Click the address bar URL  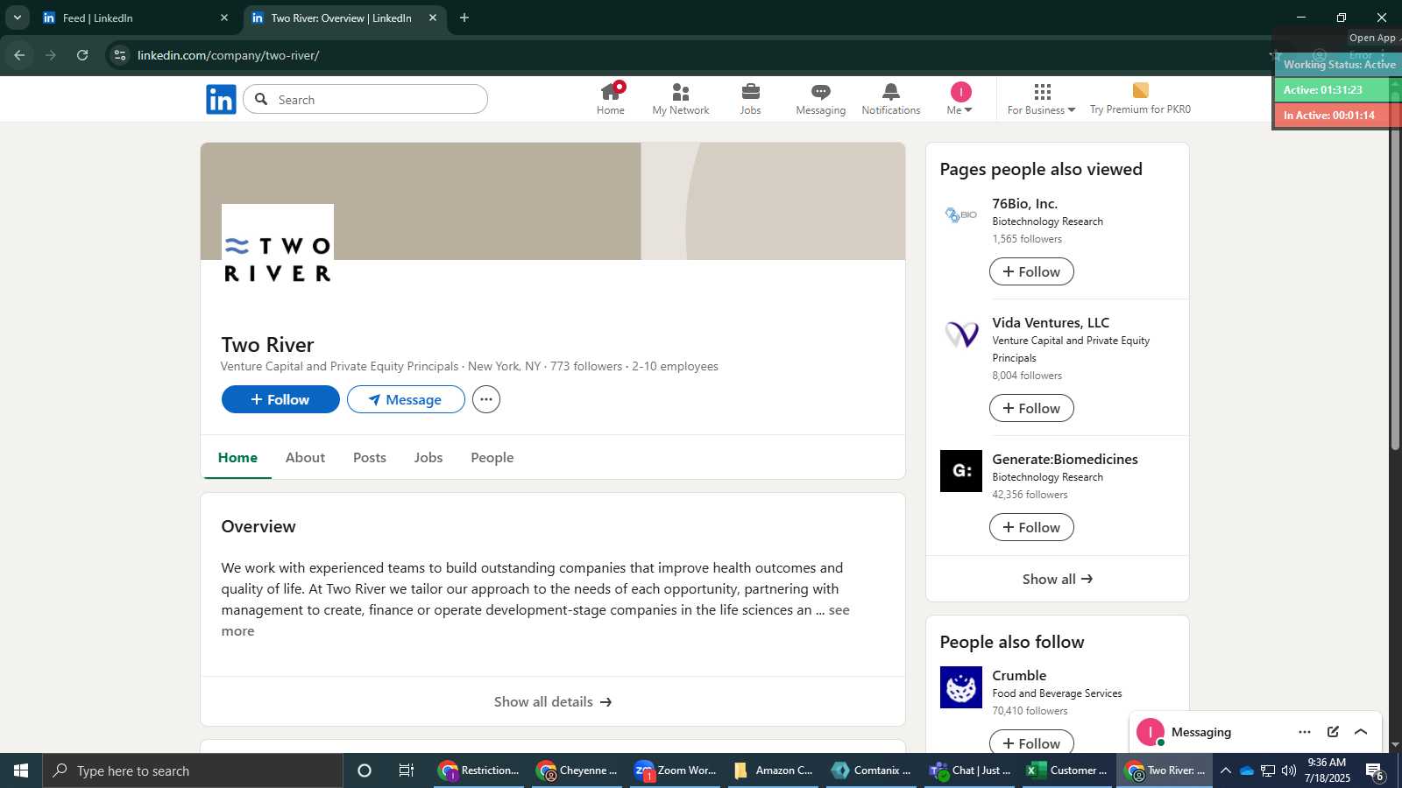click(228, 55)
